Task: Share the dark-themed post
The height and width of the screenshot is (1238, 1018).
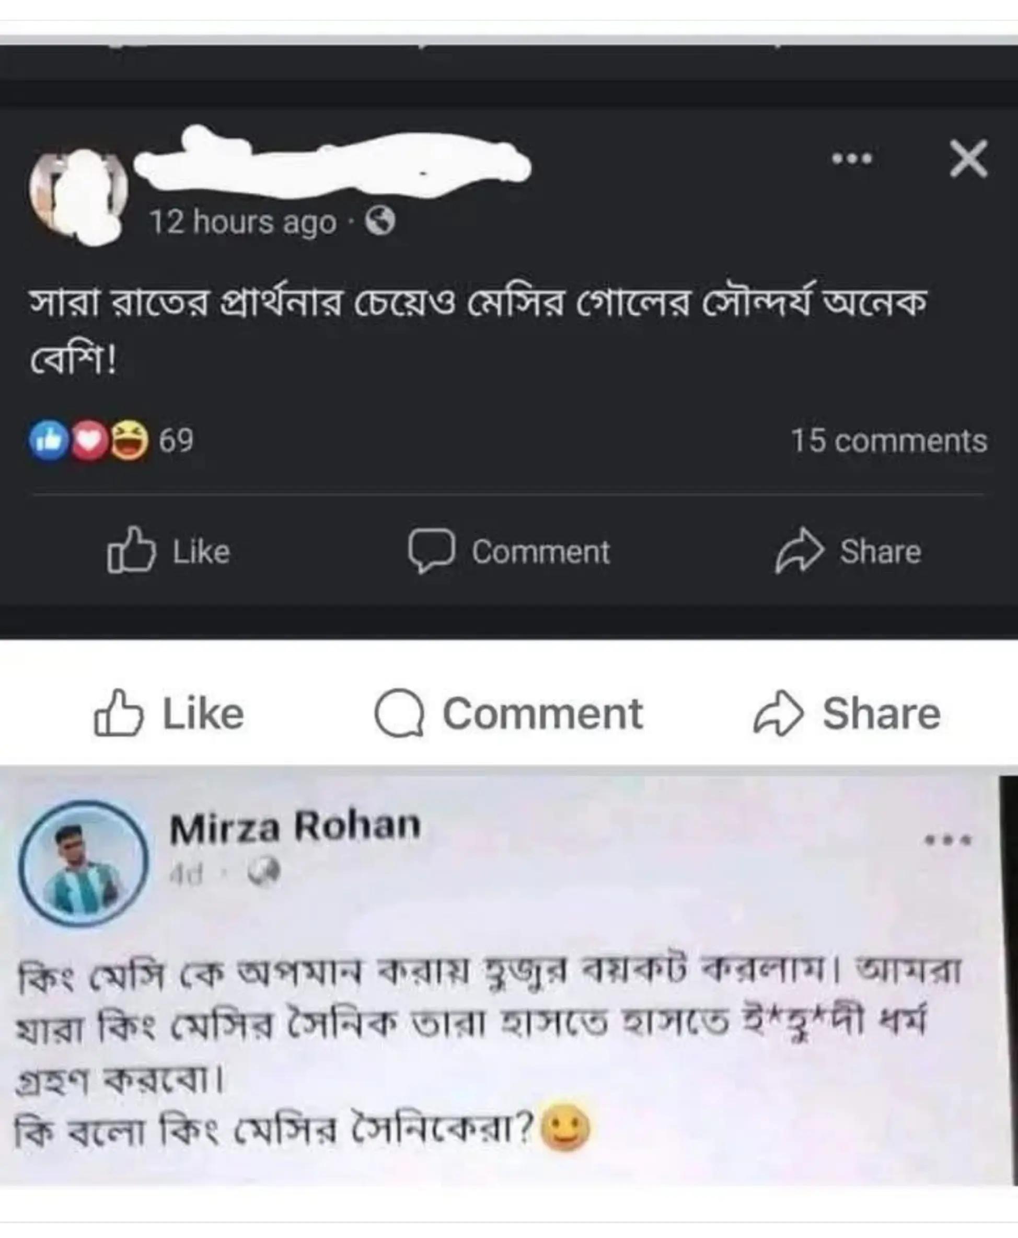Action: pyautogui.click(x=848, y=551)
